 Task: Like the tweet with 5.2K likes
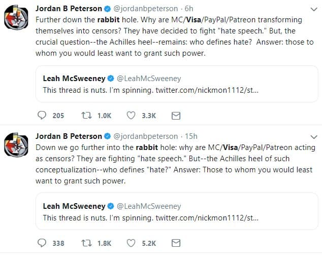click(131, 243)
